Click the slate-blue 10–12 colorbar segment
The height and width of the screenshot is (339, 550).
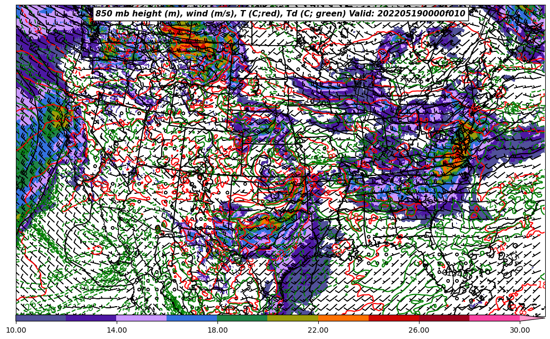[41, 318]
